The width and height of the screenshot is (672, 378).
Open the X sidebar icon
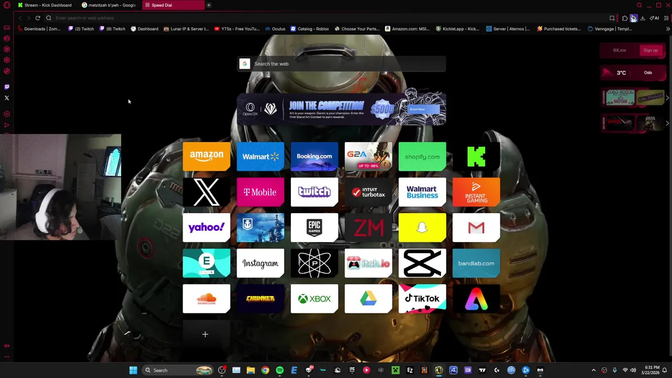(7, 98)
